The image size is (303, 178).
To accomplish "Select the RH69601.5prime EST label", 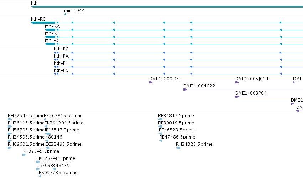I will (x=26, y=144).
